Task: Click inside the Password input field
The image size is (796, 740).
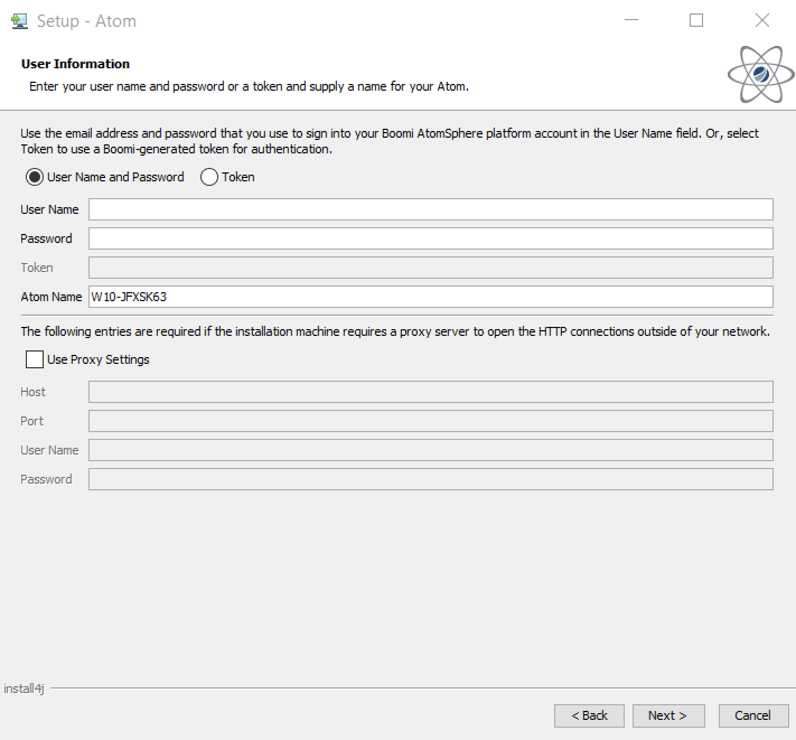Action: 431,238
